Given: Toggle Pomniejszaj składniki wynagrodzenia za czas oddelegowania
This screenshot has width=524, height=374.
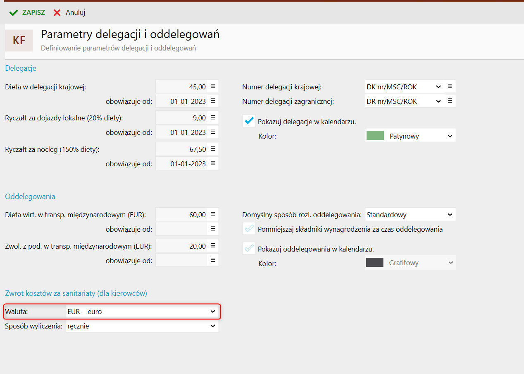Looking at the screenshot, I should (249, 228).
